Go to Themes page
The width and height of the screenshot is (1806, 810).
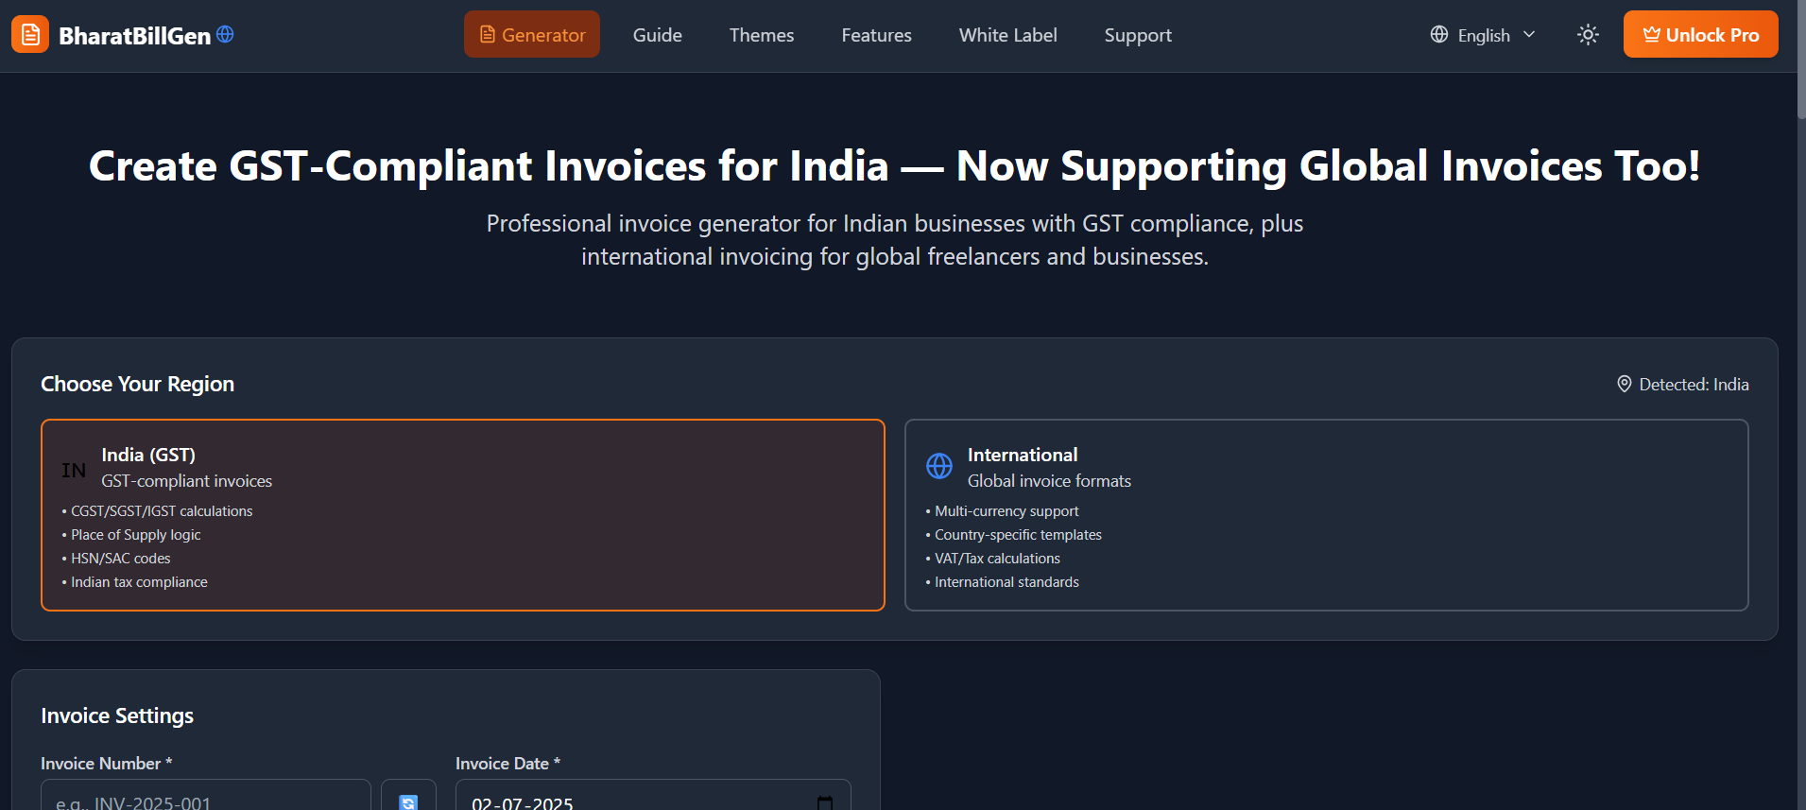click(x=762, y=35)
